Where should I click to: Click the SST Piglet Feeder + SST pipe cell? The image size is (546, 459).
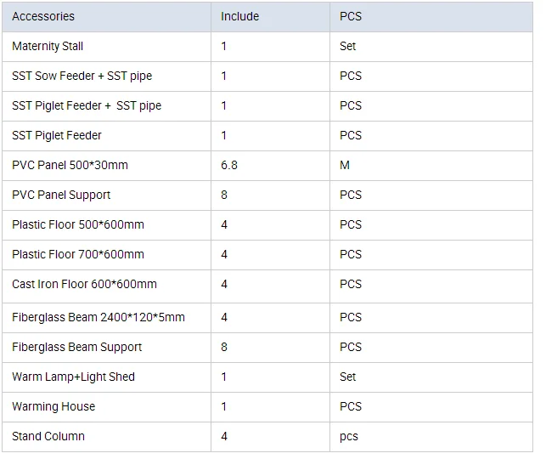(x=87, y=105)
